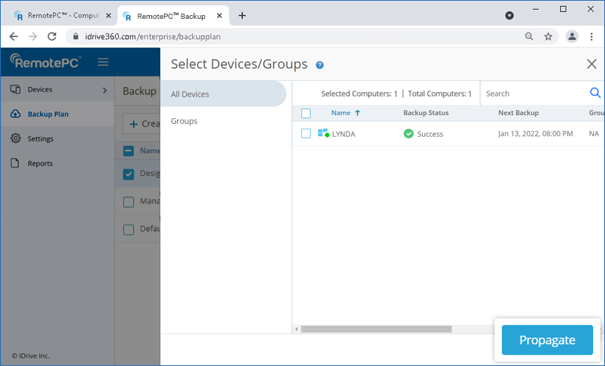Click the horizontal scrollbar in device list
Screen dimensions: 605x366
click(x=376, y=329)
